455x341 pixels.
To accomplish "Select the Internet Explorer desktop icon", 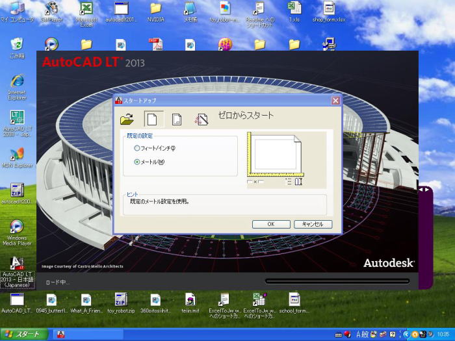I will [17, 87].
